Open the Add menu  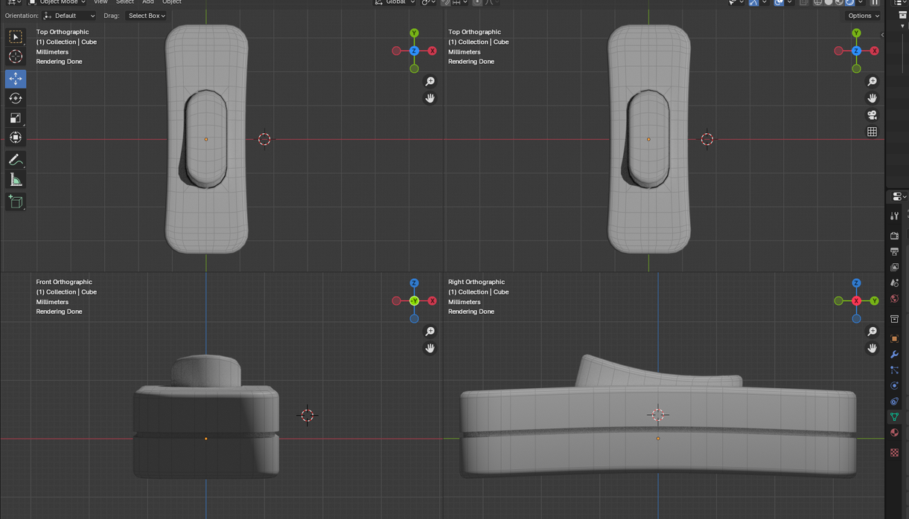(148, 2)
